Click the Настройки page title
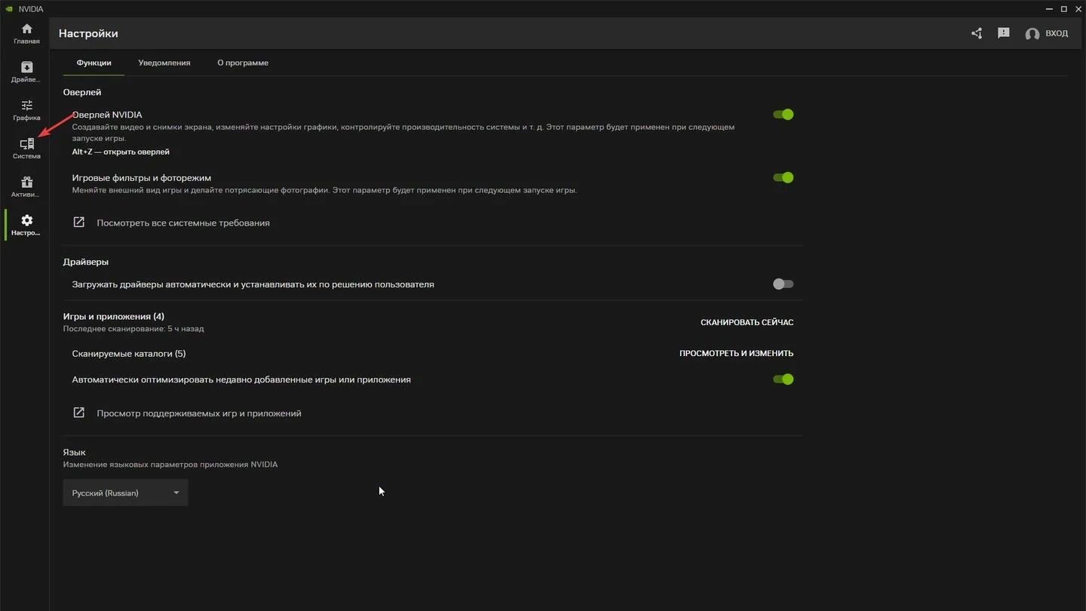Image resolution: width=1086 pixels, height=611 pixels. coord(88,33)
